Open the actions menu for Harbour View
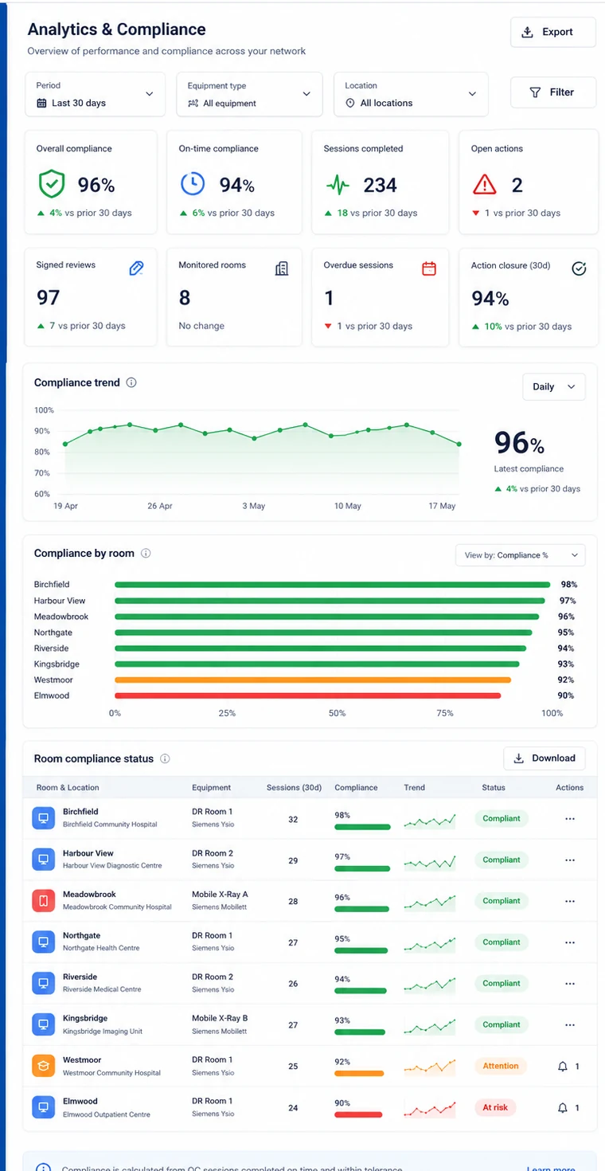This screenshot has width=605, height=1171. 570,860
